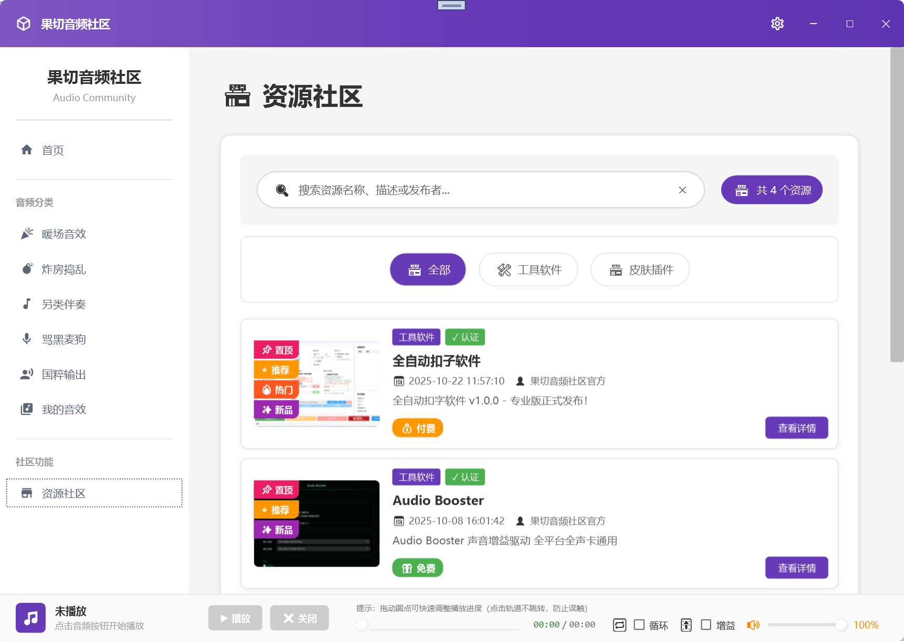Select the 骂黑麦狗 category

(x=63, y=339)
